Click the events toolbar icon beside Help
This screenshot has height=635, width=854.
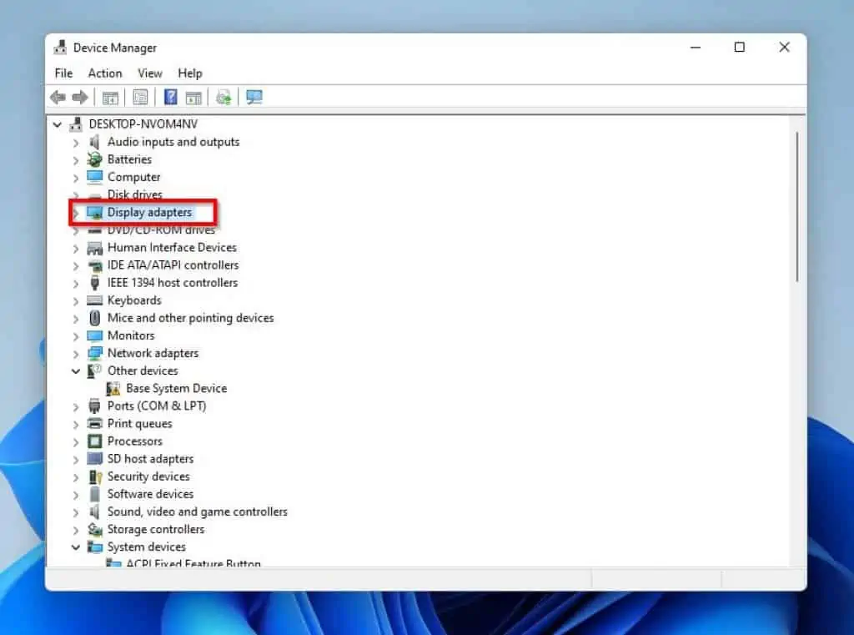pyautogui.click(x=193, y=97)
